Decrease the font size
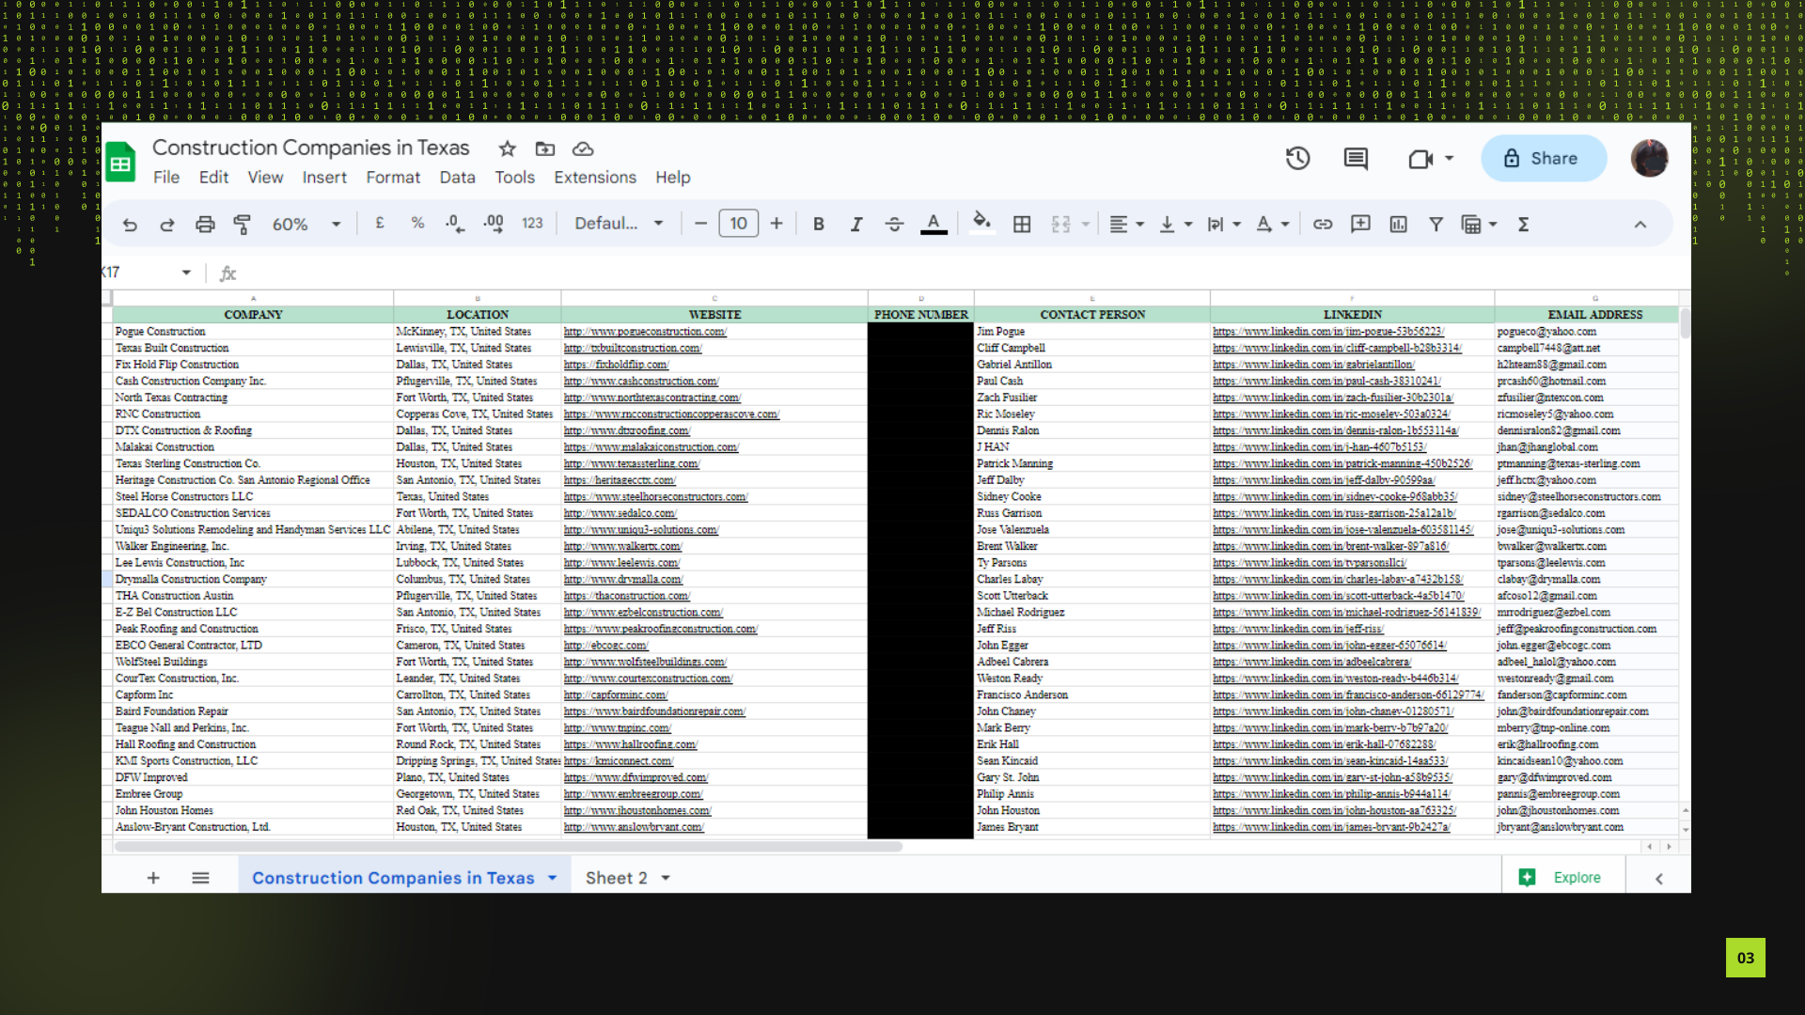The width and height of the screenshot is (1805, 1015). coord(700,224)
